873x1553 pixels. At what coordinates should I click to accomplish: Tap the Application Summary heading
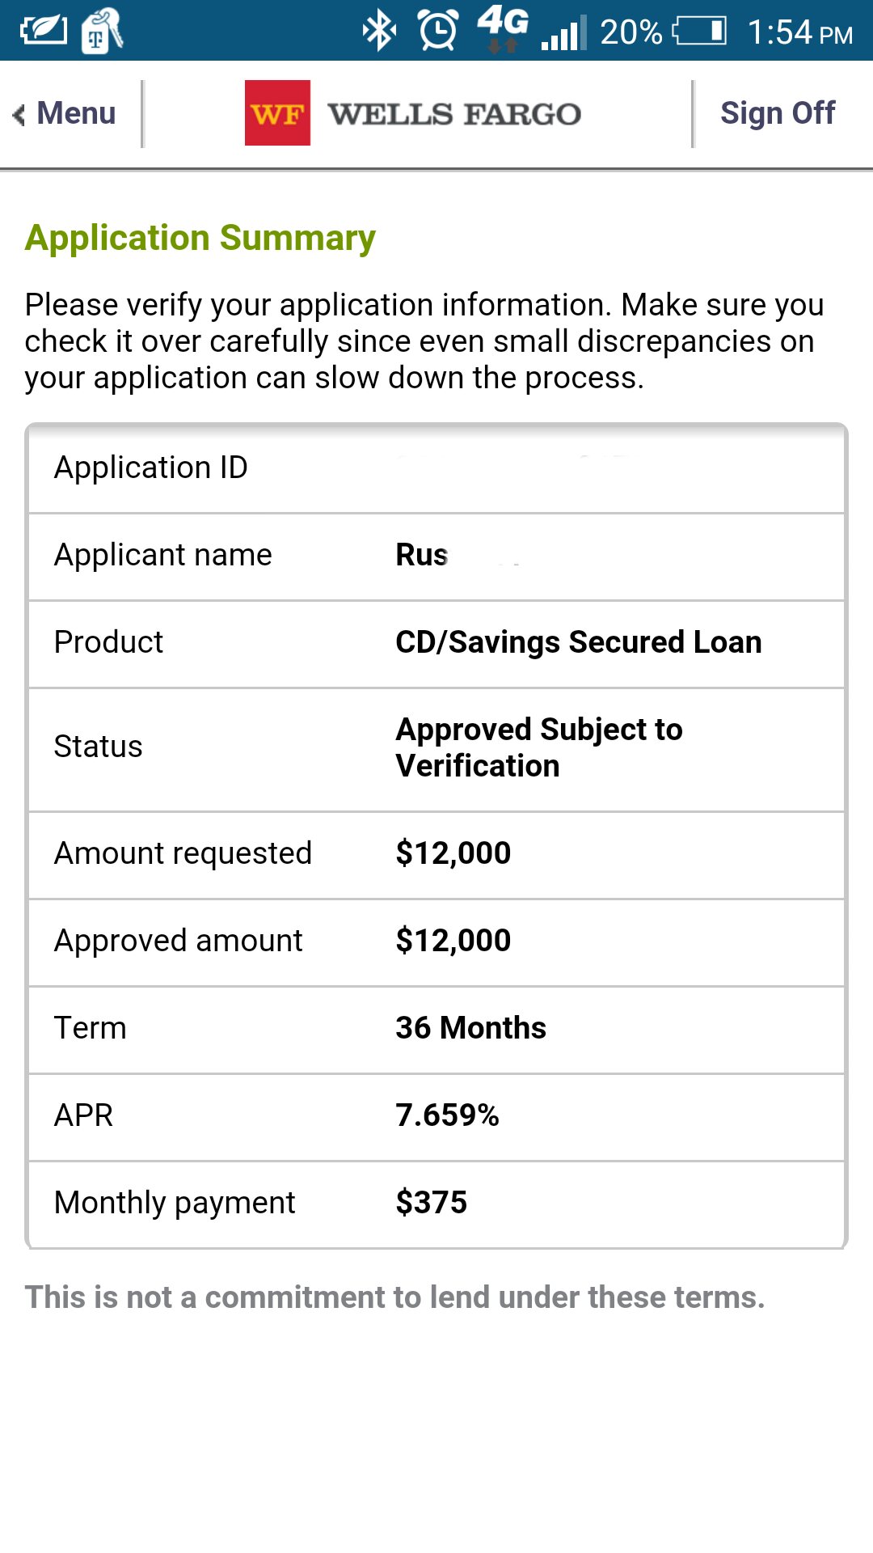tap(200, 238)
